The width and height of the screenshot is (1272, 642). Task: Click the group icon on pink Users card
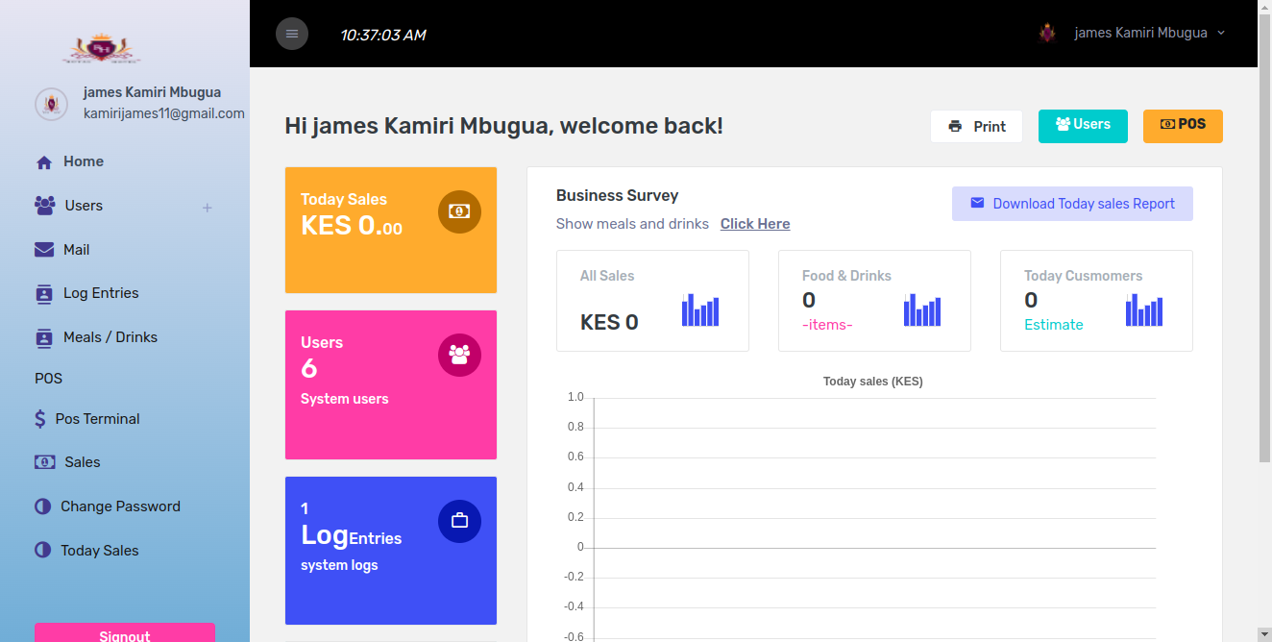459,355
